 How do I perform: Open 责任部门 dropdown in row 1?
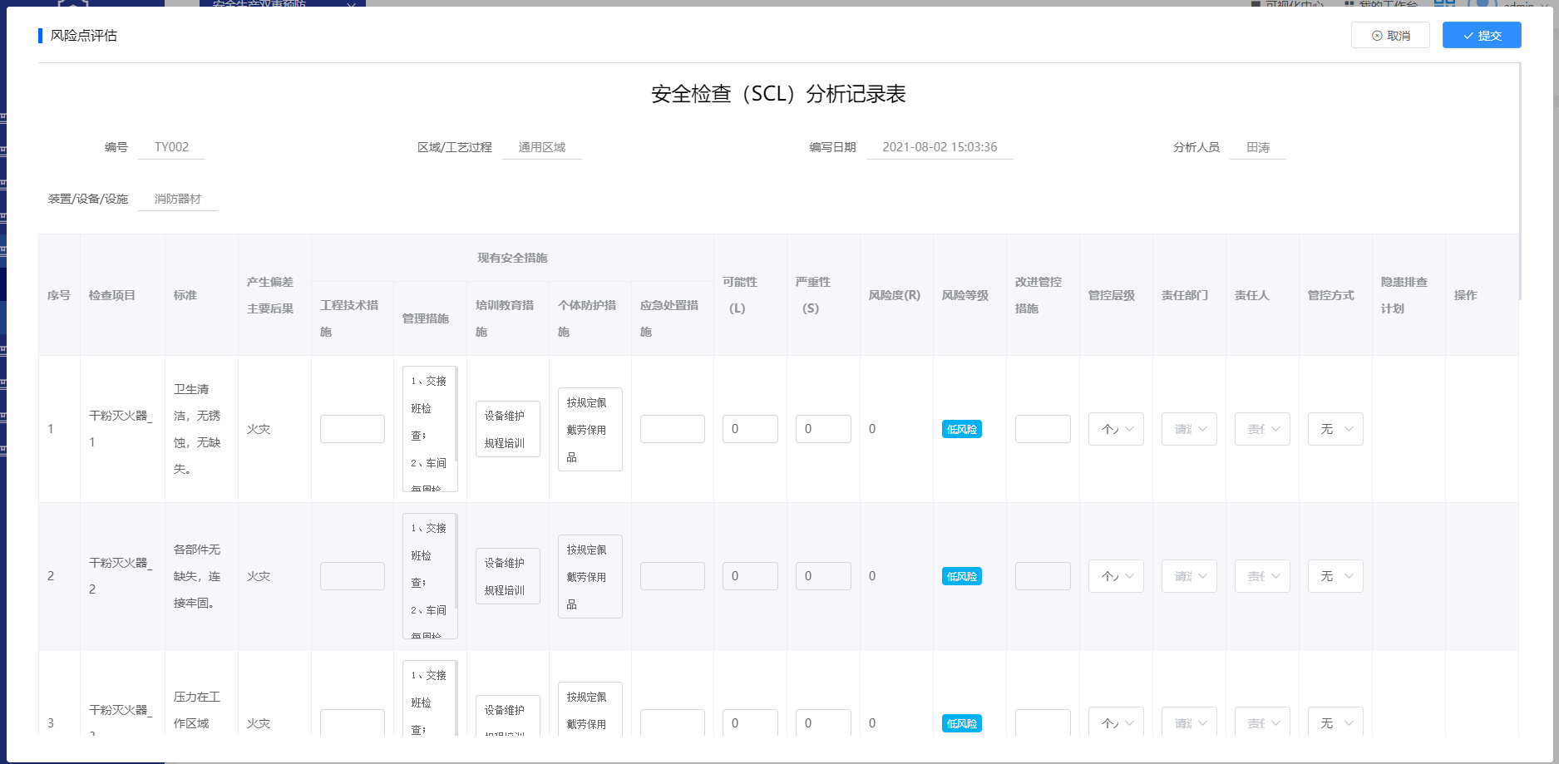[1189, 429]
